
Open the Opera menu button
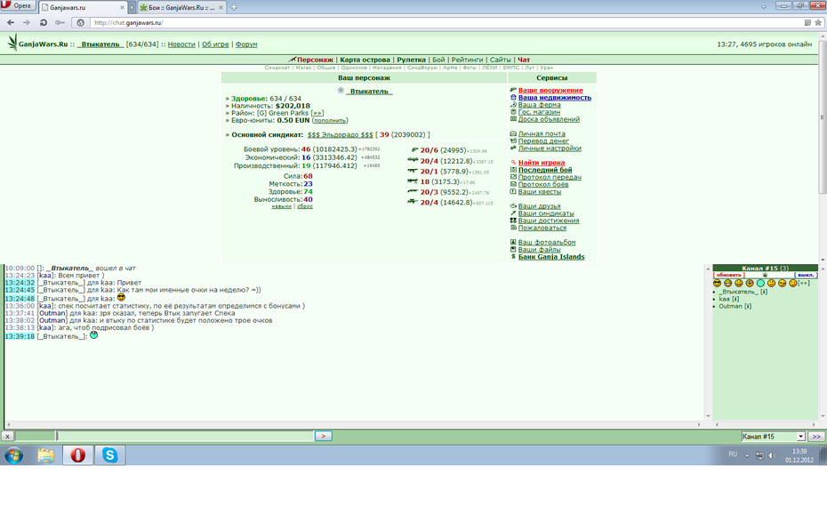tap(19, 6)
